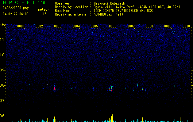
Task: Click the Receiver label
Action: pos(62,11)
